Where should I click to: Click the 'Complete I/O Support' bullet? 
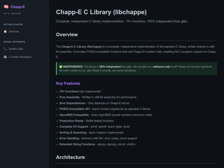pos(95,127)
